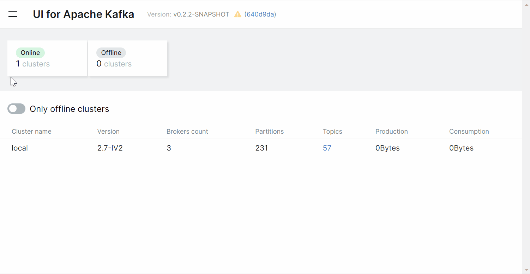Click the Online status badge
Image resolution: width=530 pixels, height=274 pixels.
30,52
